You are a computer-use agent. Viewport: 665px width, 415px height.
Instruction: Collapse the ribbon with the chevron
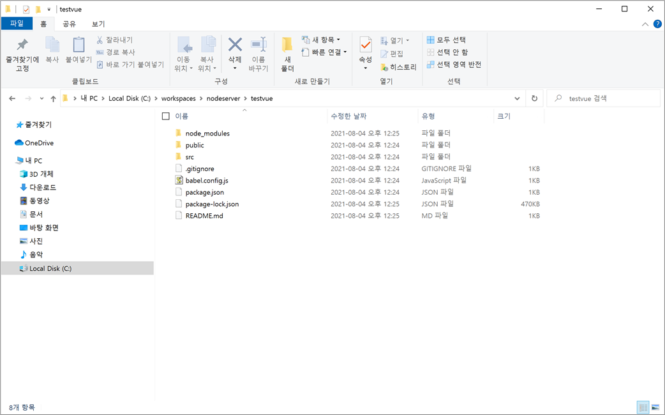tap(645, 24)
